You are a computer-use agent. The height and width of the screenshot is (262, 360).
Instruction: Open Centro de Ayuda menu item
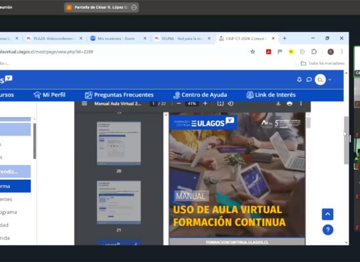click(x=200, y=95)
